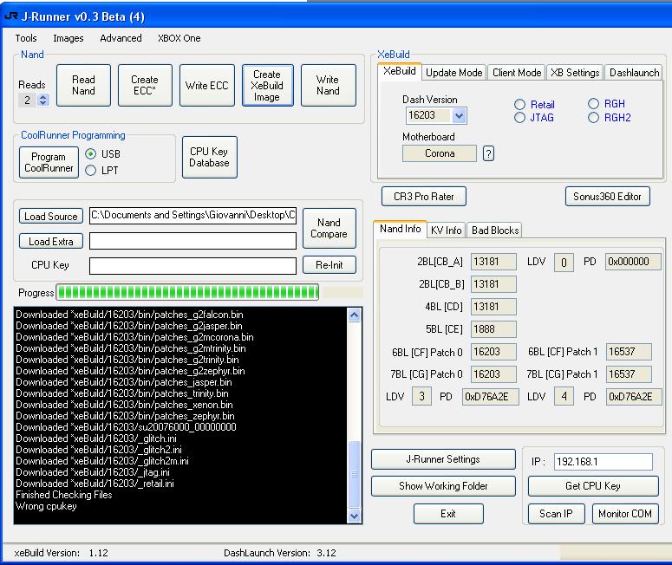This screenshot has height=565, width=672.
Task: Click the Load Extra path field
Action: [192, 241]
